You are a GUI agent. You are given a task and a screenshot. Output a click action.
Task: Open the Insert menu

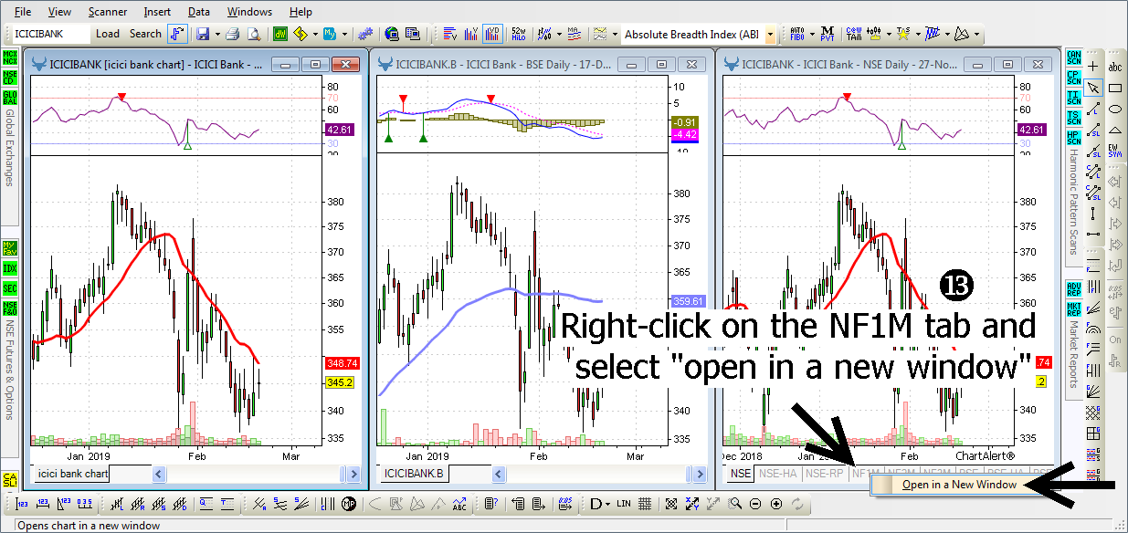pyautogui.click(x=157, y=12)
